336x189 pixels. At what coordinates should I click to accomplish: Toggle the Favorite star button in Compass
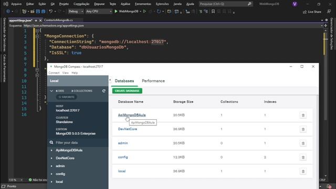tap(67, 97)
